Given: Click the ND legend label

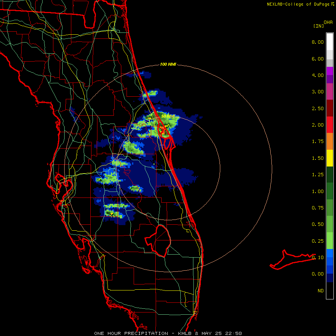Looking at the screenshot, I should pyautogui.click(x=321, y=291).
